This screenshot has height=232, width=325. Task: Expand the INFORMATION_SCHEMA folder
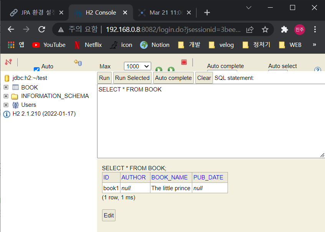click(x=6, y=96)
